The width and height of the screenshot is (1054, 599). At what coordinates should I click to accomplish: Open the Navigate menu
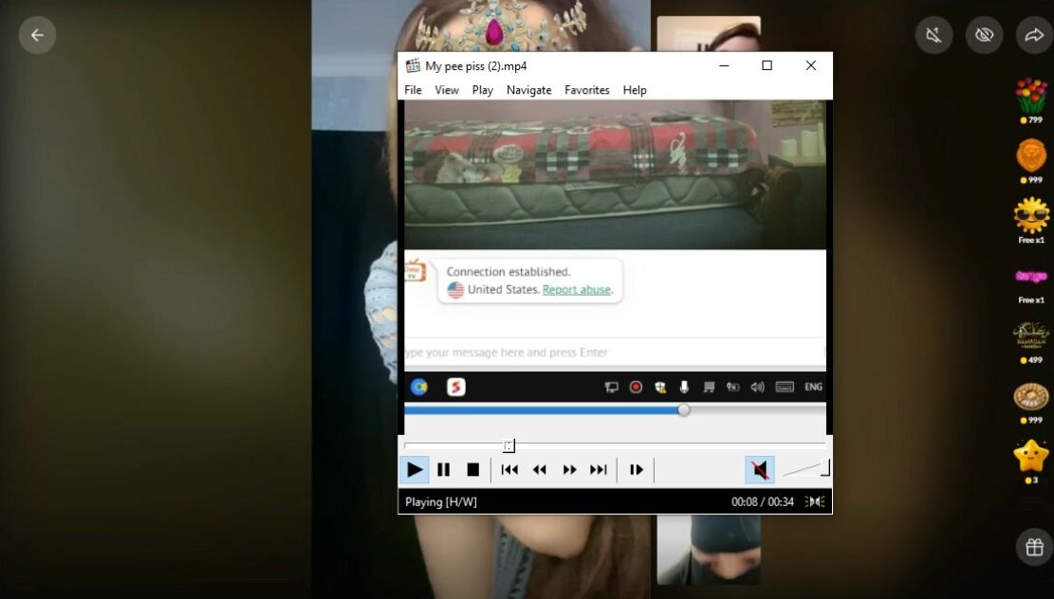[x=528, y=90]
